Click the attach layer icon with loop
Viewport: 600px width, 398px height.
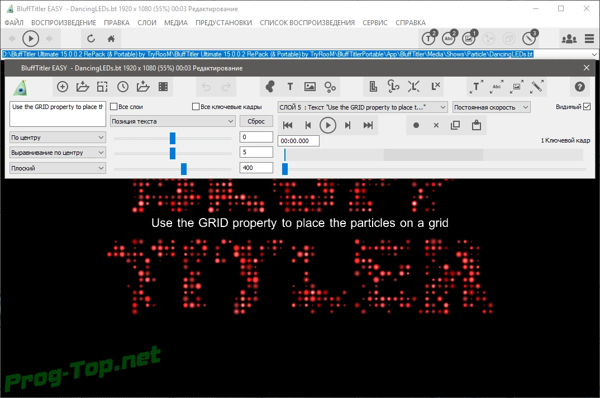pyautogui.click(x=393, y=87)
